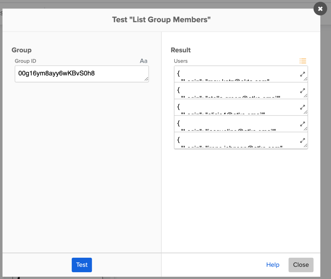Click the Users result field label
This screenshot has height=279, width=331.
(x=180, y=61)
